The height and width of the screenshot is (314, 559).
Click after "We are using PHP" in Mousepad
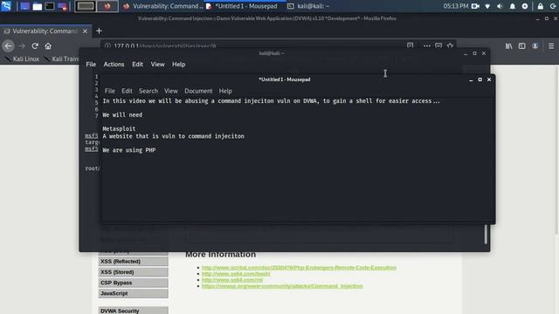156,150
